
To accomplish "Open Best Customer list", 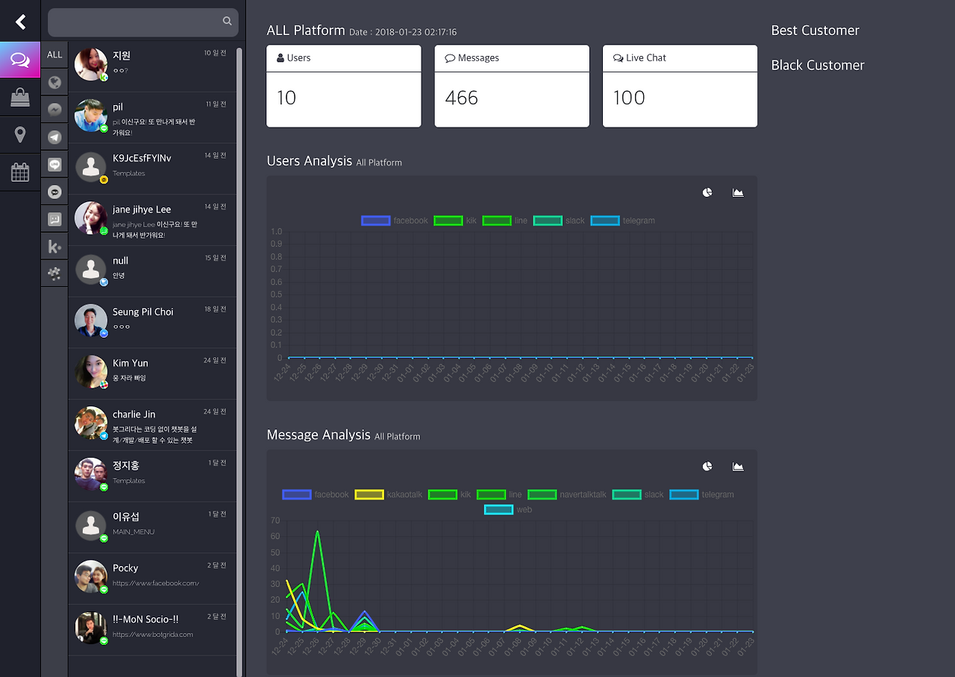I will (815, 31).
